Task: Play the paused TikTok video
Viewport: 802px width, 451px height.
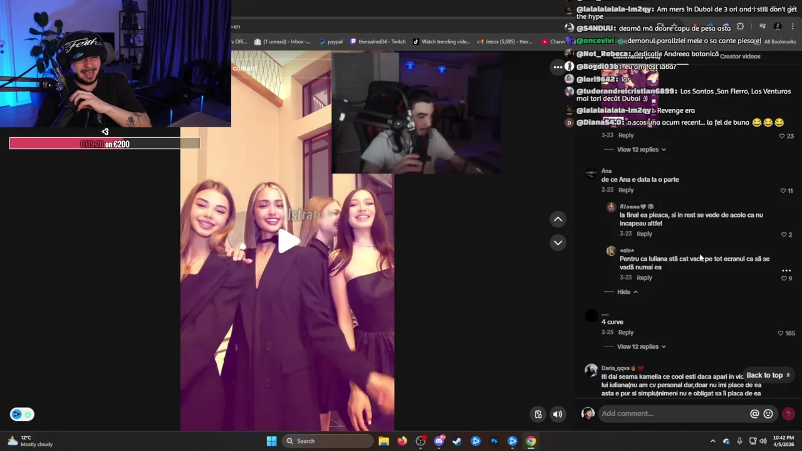Action: [x=288, y=241]
